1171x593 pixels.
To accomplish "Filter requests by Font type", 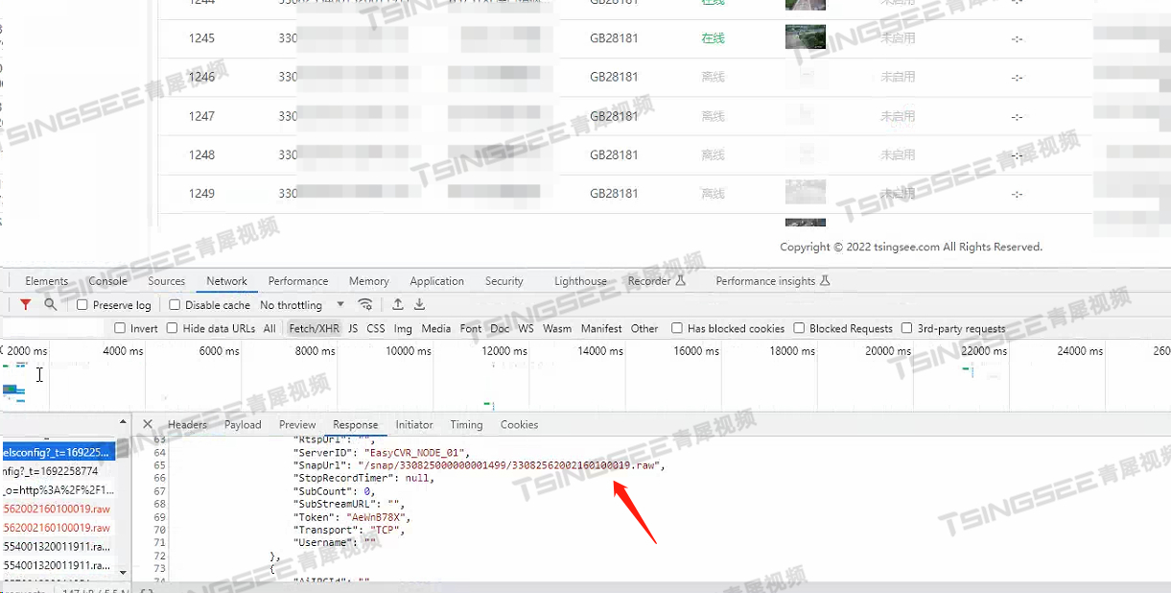I will coord(471,328).
